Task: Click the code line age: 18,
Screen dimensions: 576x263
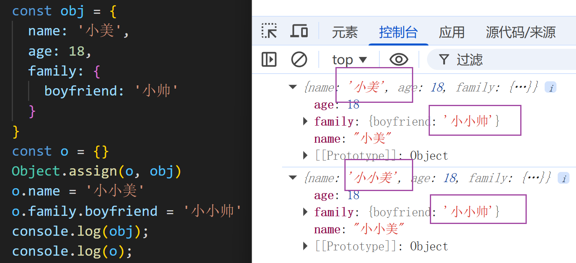Action: [x=60, y=51]
